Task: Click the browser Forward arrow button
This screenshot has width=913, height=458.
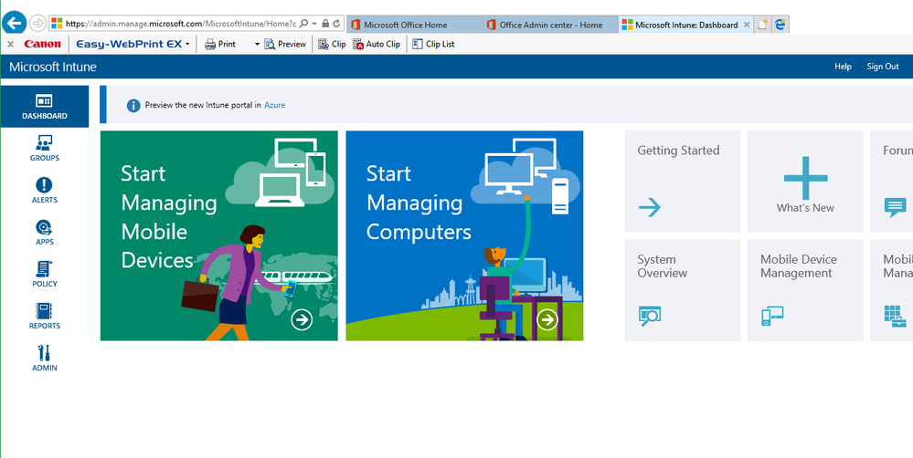Action: pos(37,23)
